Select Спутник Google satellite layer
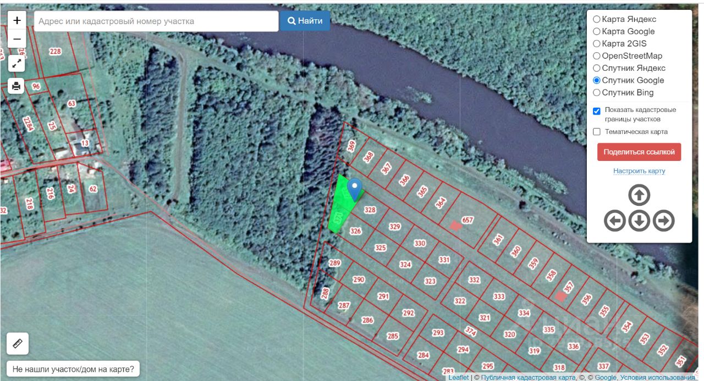The width and height of the screenshot is (704, 381). point(597,80)
